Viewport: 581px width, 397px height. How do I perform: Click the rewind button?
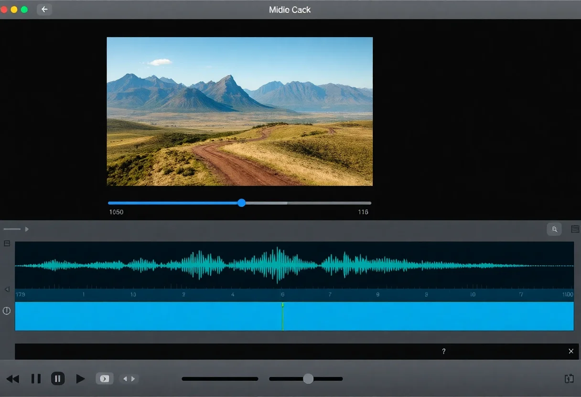point(13,379)
